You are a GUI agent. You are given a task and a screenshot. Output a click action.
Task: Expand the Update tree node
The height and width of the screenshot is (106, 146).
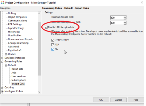tap(6, 54)
